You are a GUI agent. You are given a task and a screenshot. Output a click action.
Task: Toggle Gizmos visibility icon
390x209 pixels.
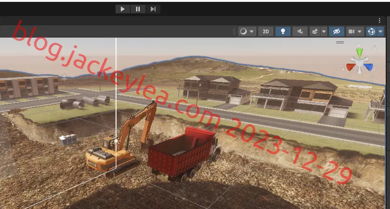[x=371, y=31]
